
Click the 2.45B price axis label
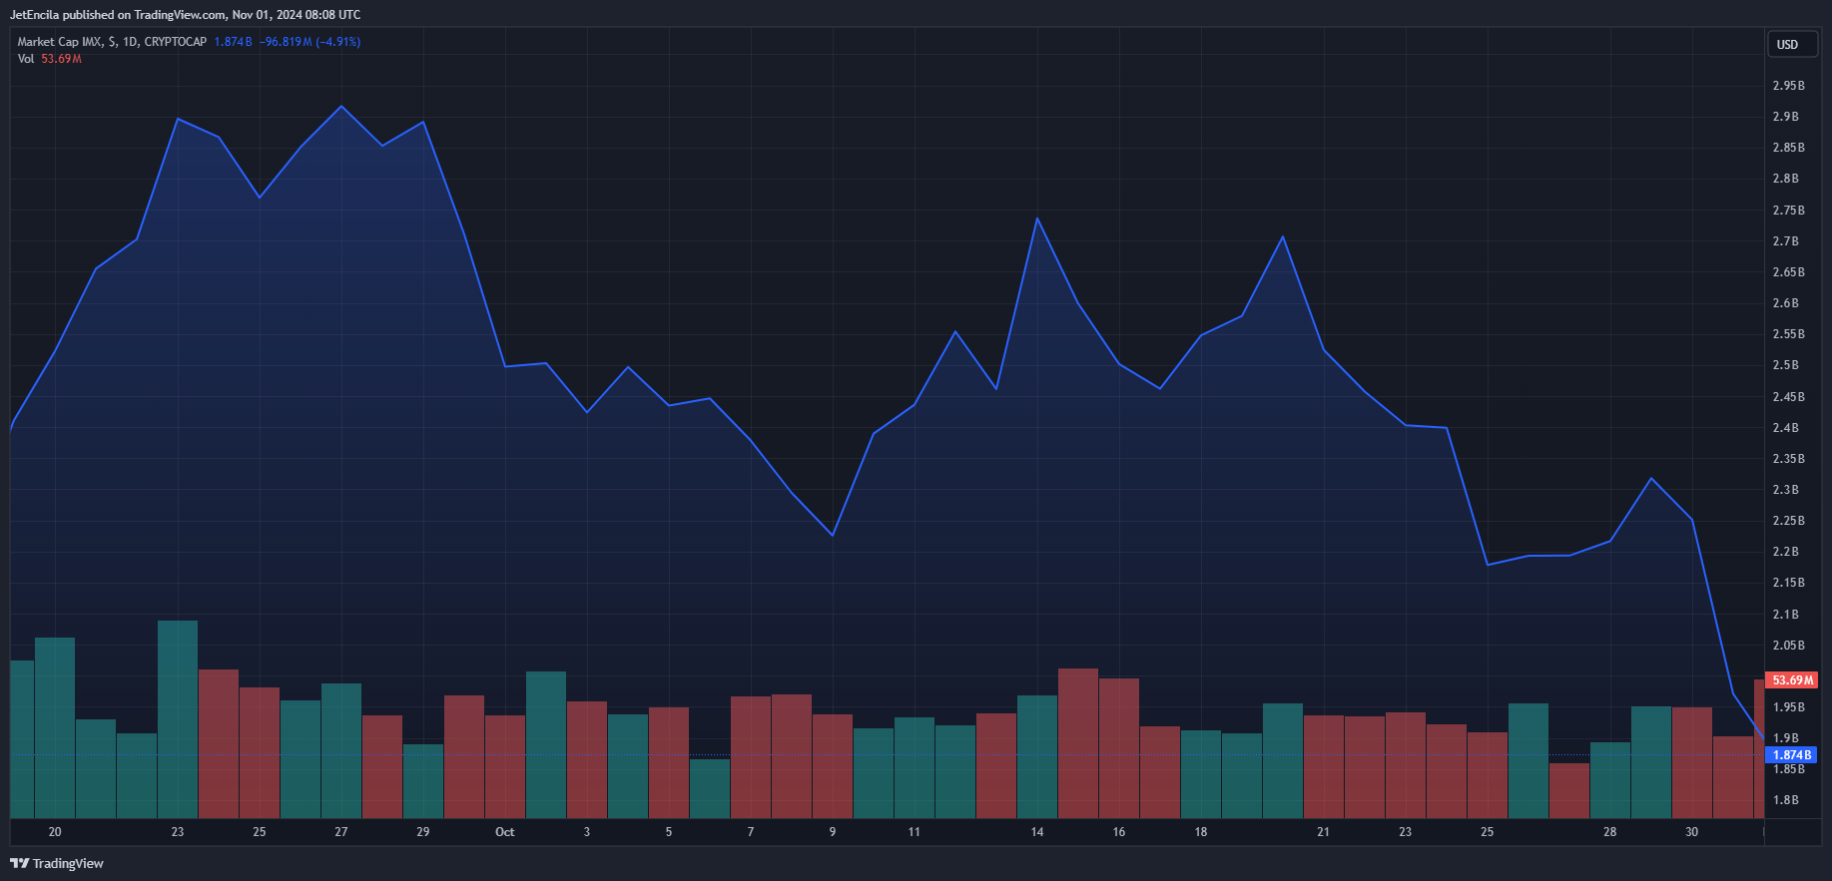[x=1788, y=397]
